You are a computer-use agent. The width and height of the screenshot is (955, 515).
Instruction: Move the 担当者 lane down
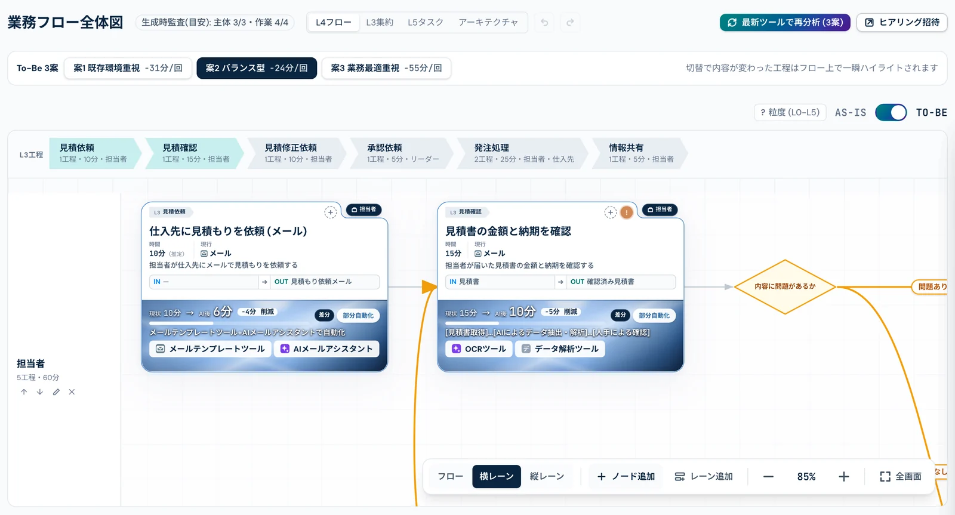pos(40,392)
